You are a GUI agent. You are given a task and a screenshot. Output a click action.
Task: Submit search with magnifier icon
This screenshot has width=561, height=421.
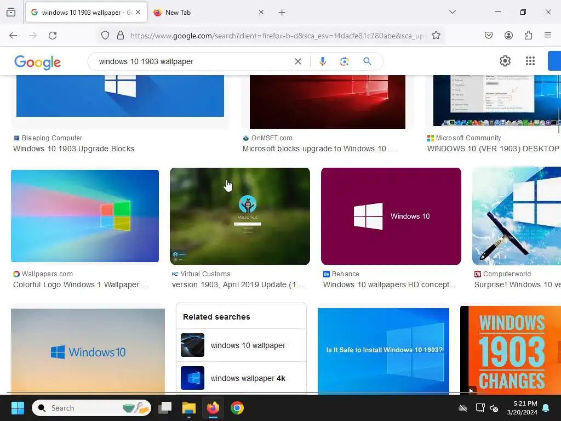click(x=367, y=61)
